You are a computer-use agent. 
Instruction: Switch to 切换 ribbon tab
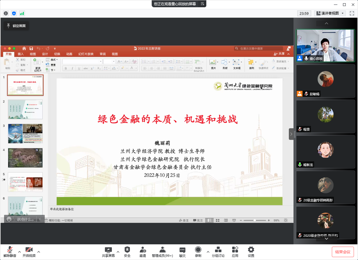[57, 54]
